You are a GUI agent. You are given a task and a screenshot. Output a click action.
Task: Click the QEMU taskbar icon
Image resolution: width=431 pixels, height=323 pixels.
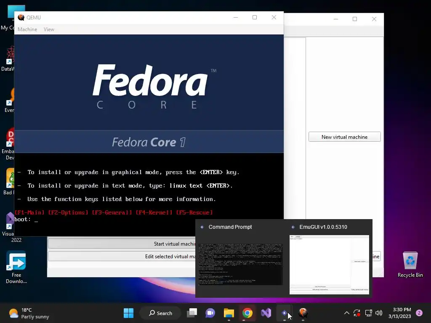(x=303, y=313)
